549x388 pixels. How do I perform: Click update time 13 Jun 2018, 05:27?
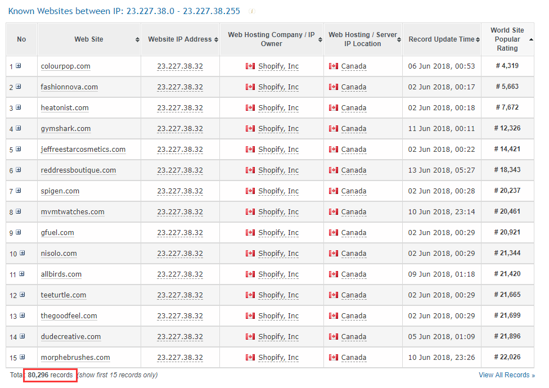click(442, 170)
